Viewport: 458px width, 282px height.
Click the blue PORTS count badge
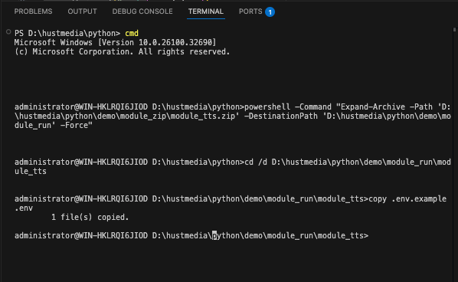pos(270,12)
